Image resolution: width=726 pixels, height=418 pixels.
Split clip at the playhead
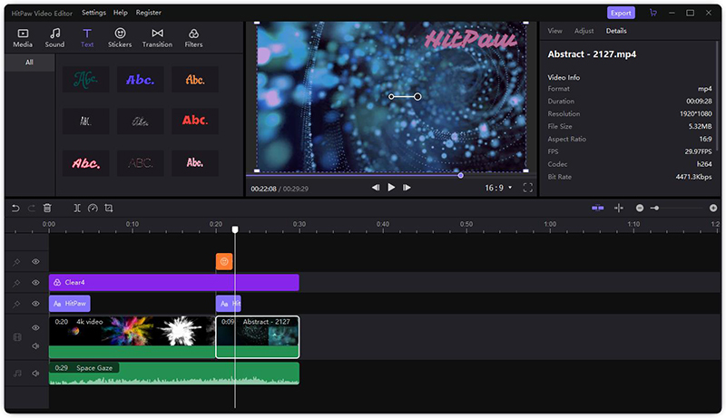click(77, 208)
